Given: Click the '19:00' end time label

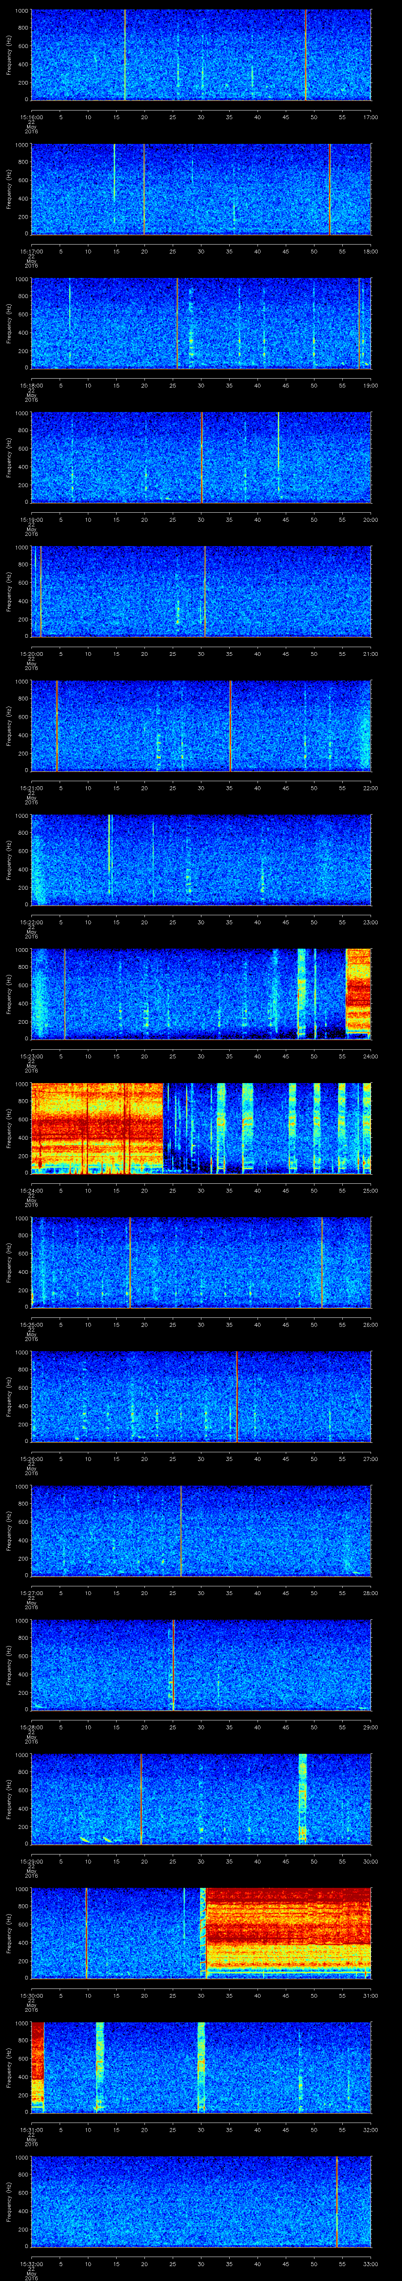Looking at the screenshot, I should tap(370, 385).
